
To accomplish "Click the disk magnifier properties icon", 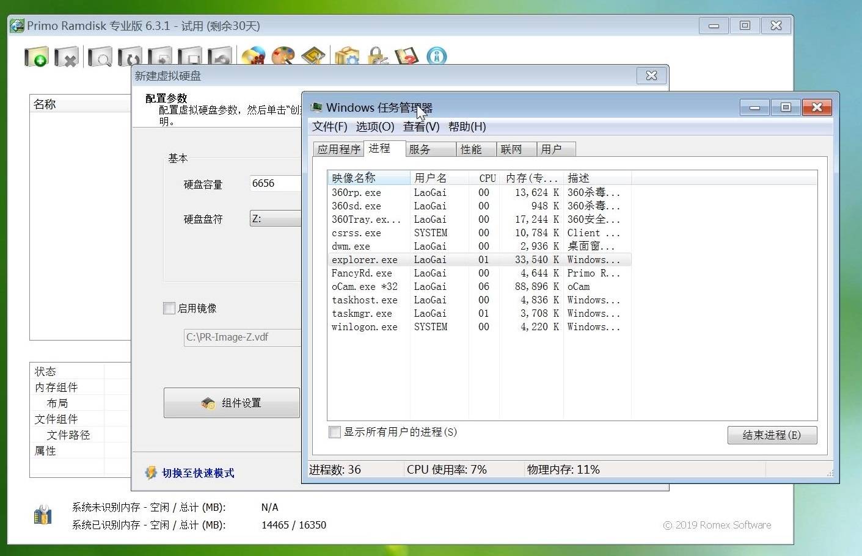I will click(x=100, y=56).
